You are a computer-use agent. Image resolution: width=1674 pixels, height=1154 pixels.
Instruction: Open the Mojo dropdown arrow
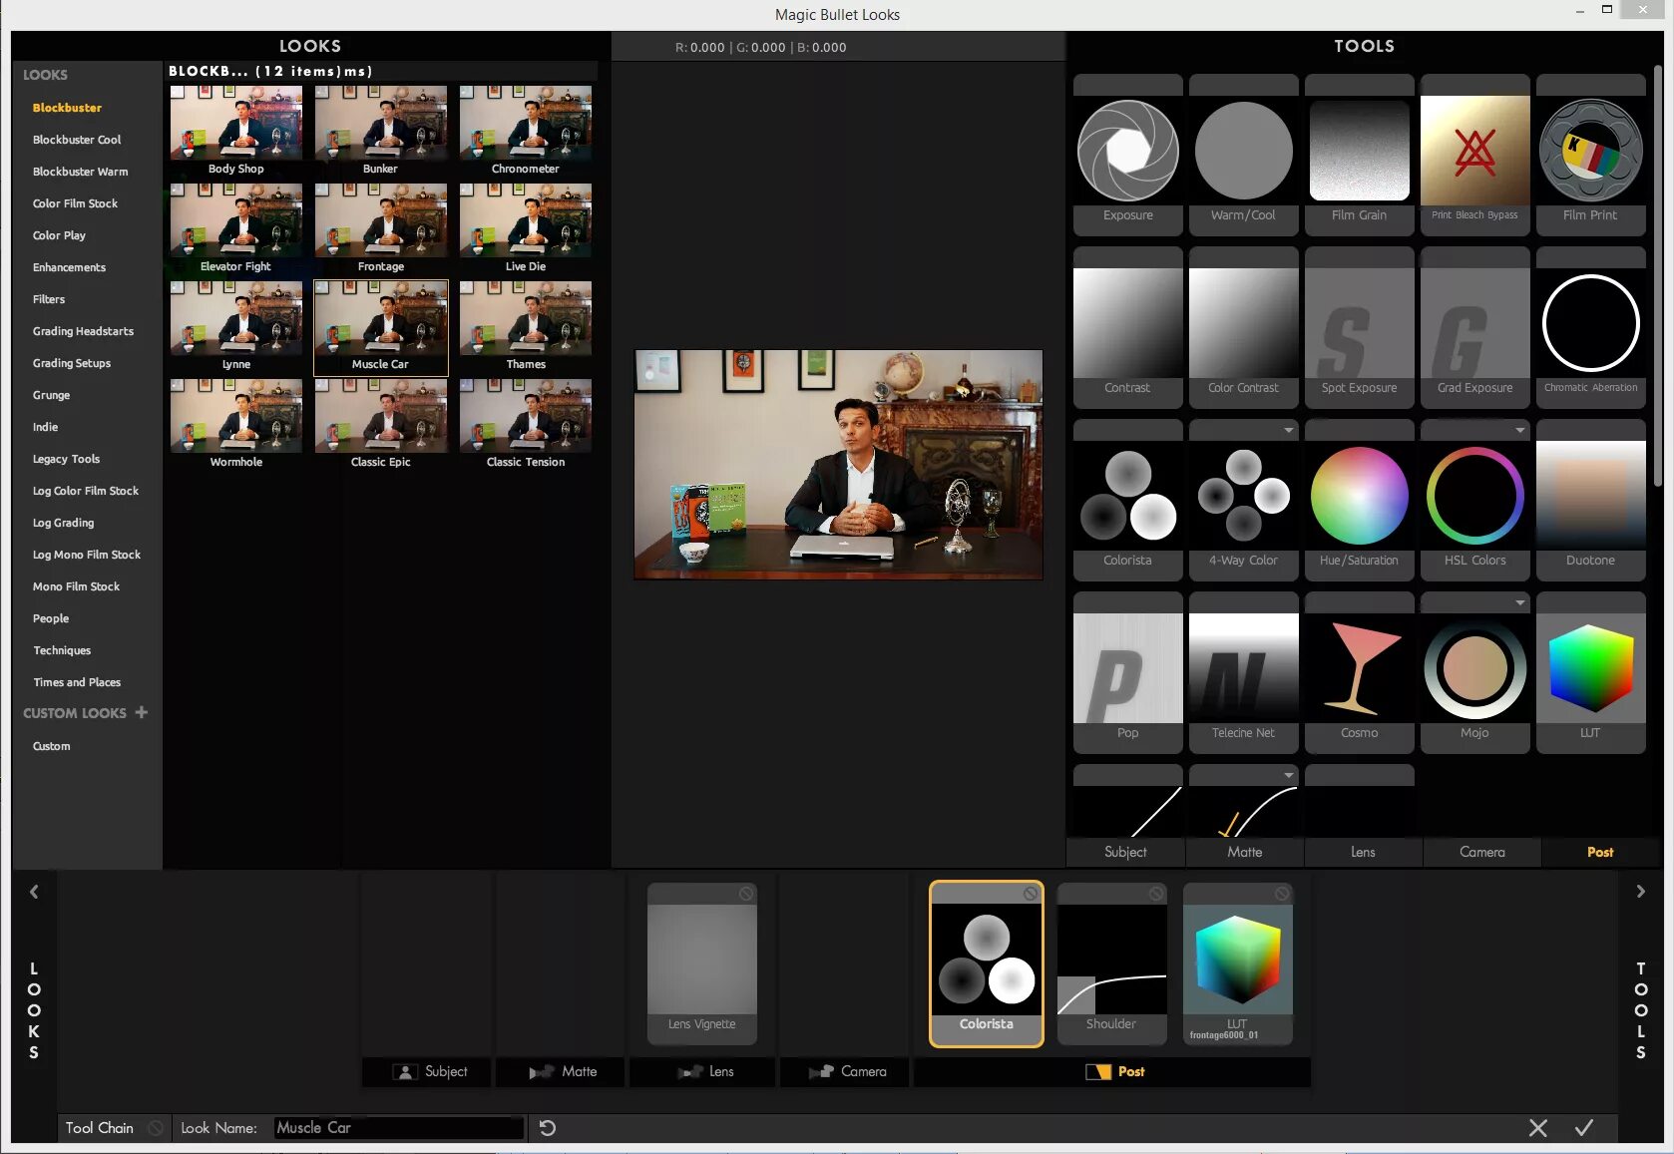(1519, 602)
